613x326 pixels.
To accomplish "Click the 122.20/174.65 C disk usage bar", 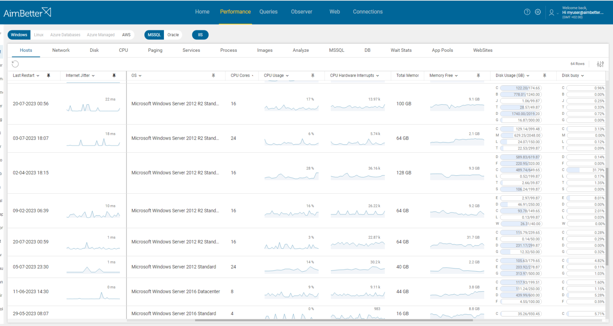I will click(521, 88).
